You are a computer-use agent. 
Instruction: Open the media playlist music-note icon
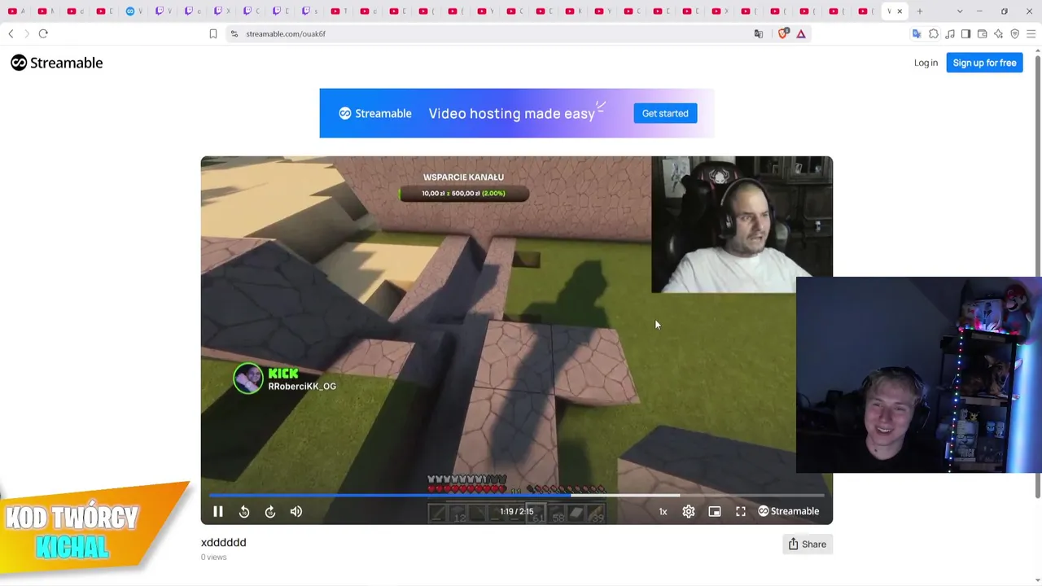(x=950, y=33)
